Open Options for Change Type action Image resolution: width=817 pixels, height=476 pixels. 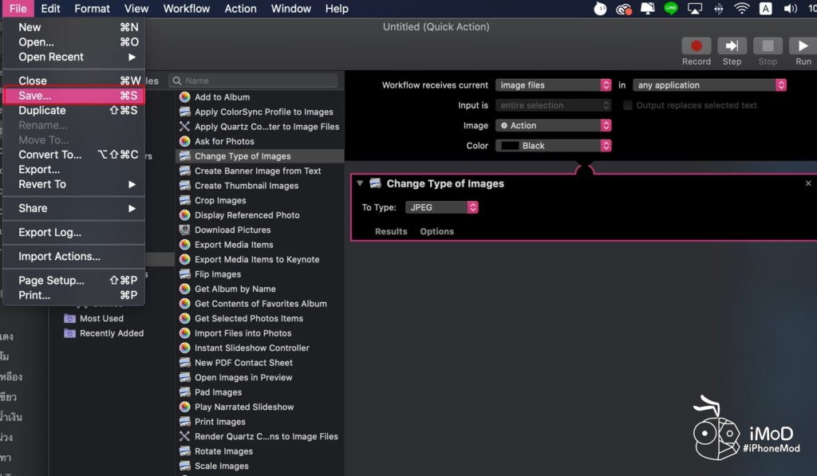click(x=436, y=231)
